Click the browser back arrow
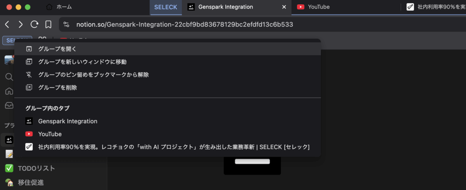 [7, 24]
